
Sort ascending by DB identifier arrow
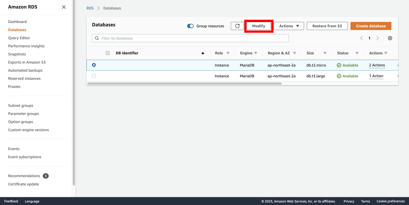click(203, 53)
